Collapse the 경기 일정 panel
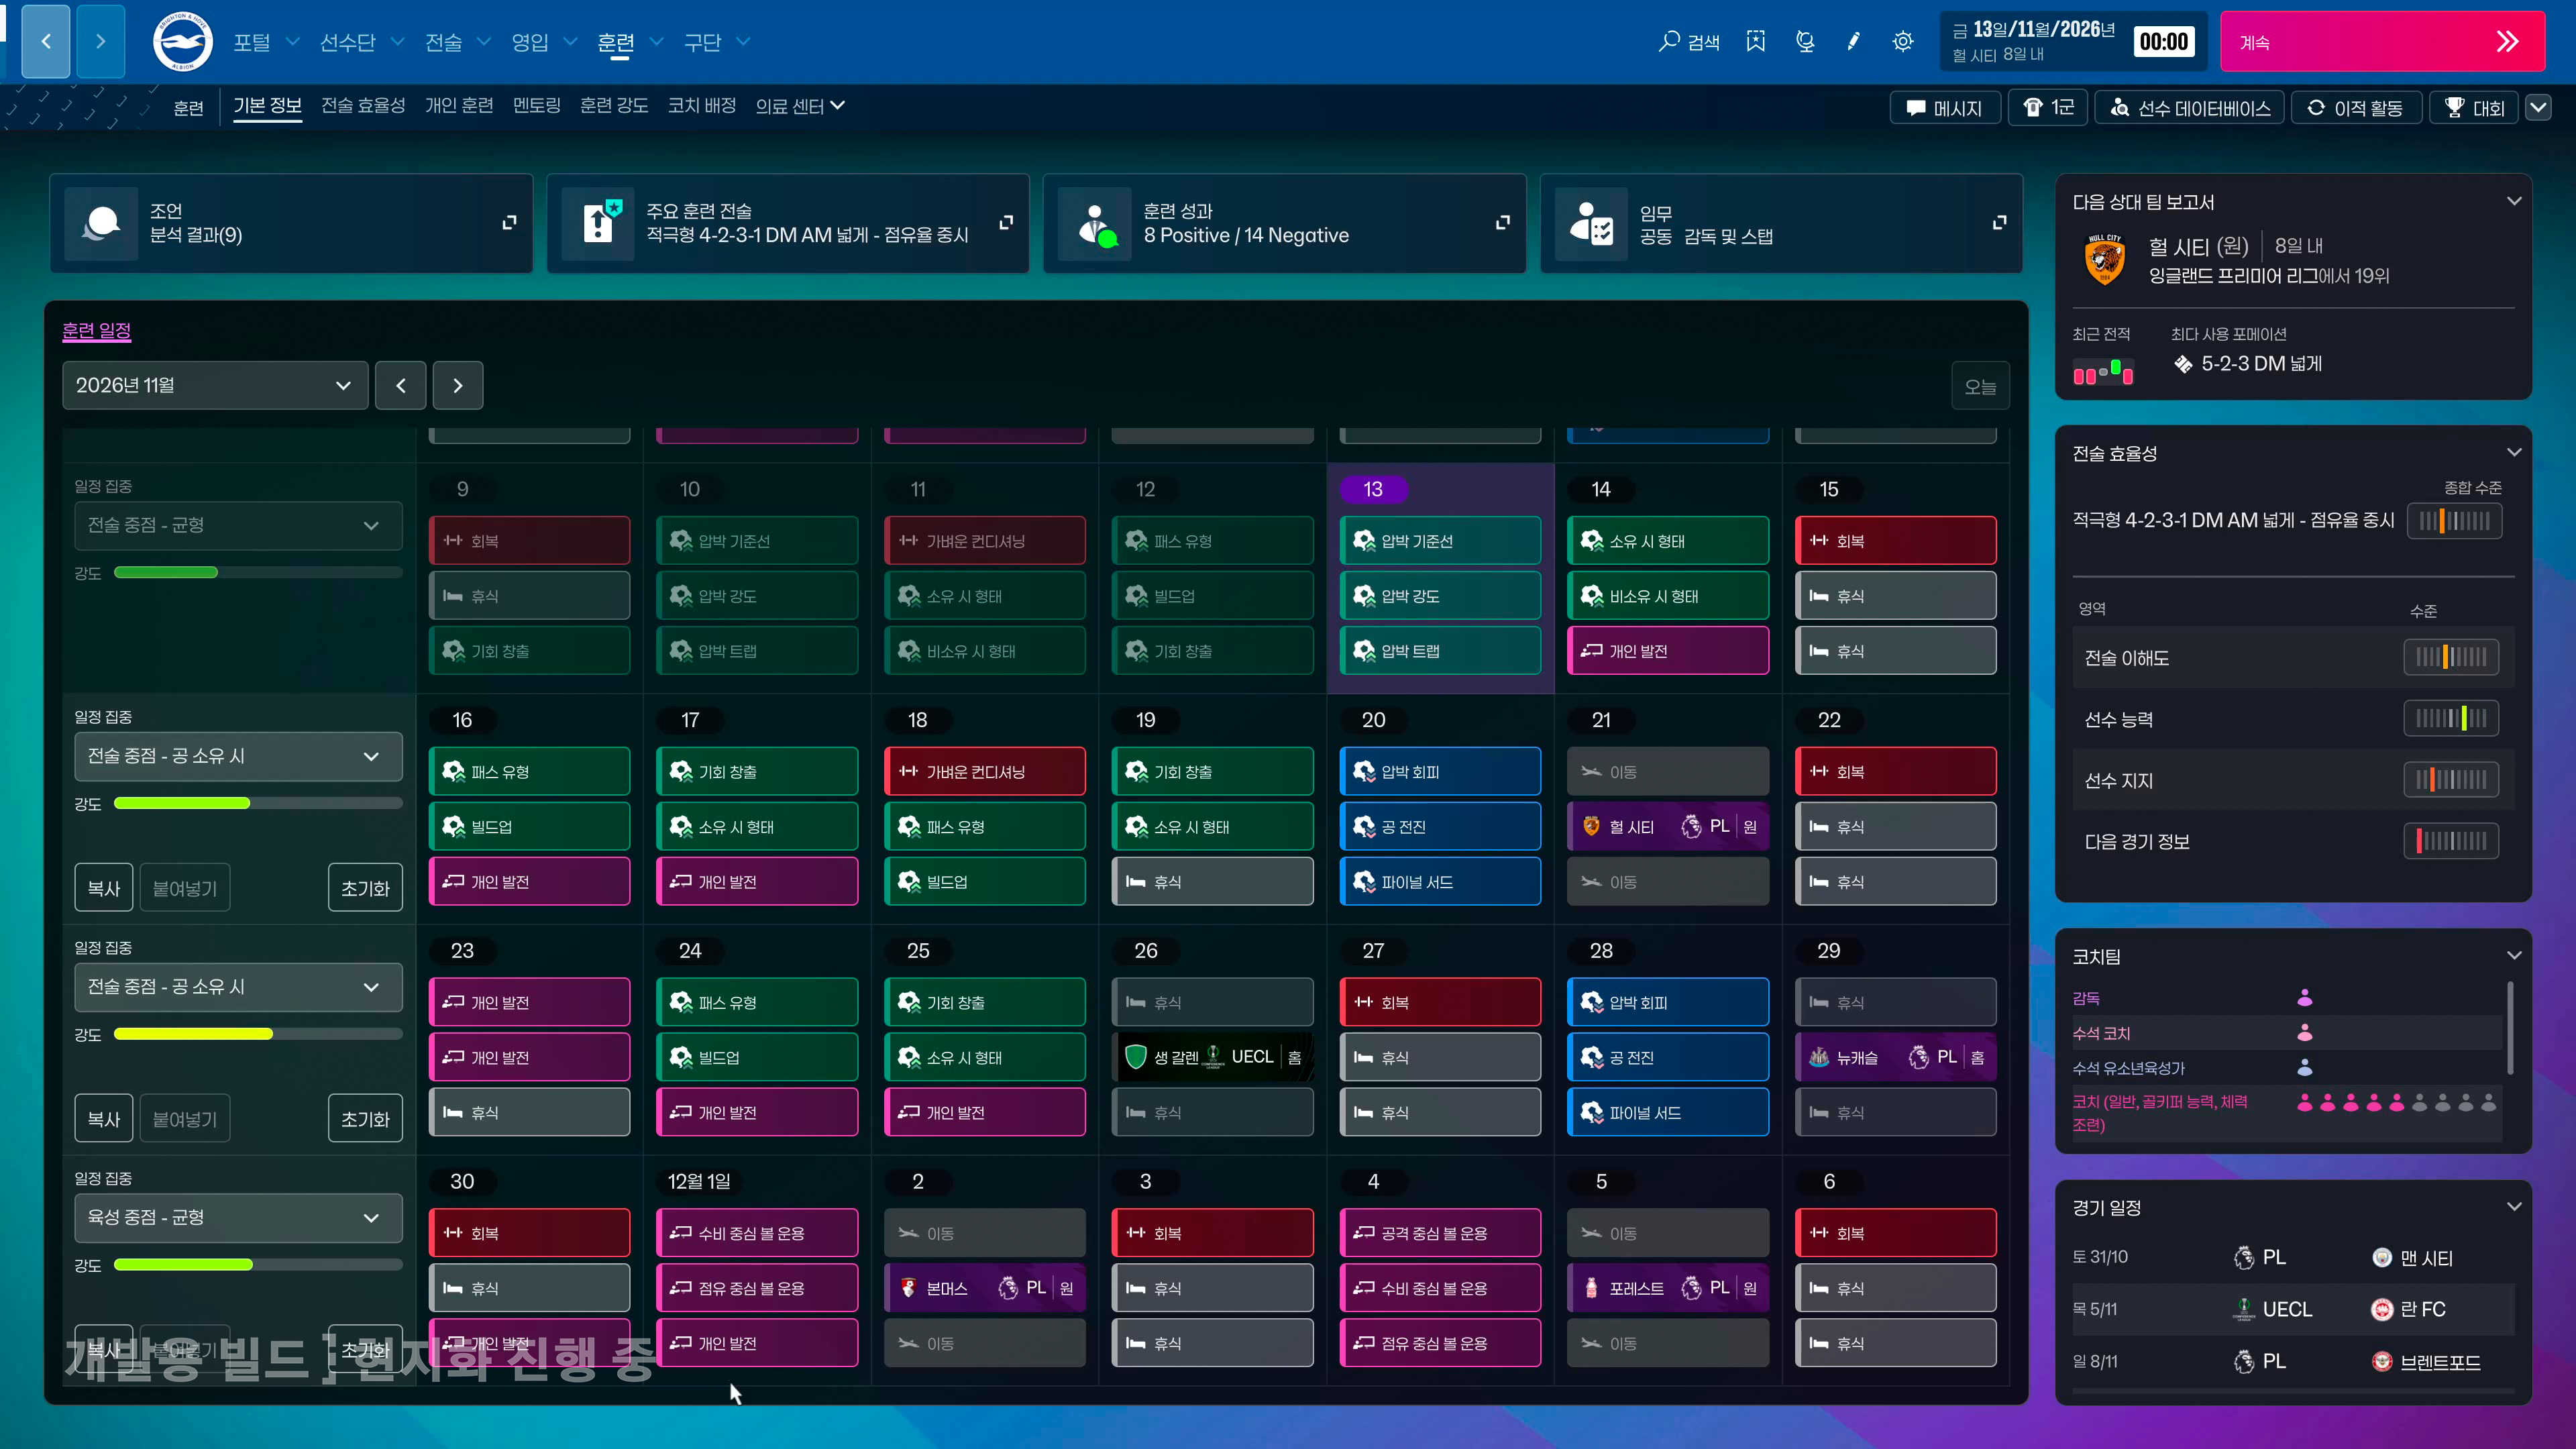The image size is (2576, 1449). point(2514,1206)
